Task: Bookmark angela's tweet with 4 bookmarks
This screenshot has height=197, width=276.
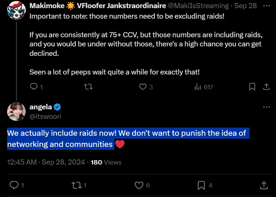Action: pyautogui.click(x=201, y=185)
